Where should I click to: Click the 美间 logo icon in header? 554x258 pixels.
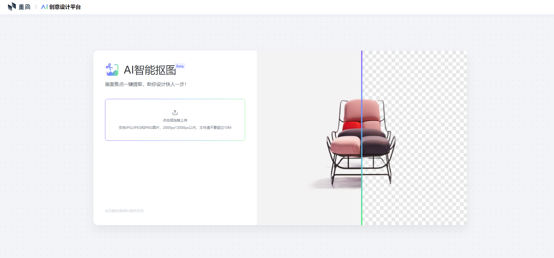click(x=12, y=7)
